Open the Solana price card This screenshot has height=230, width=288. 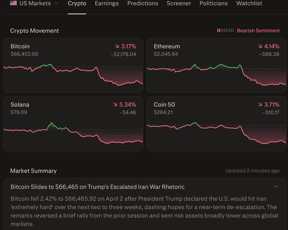[x=73, y=124]
